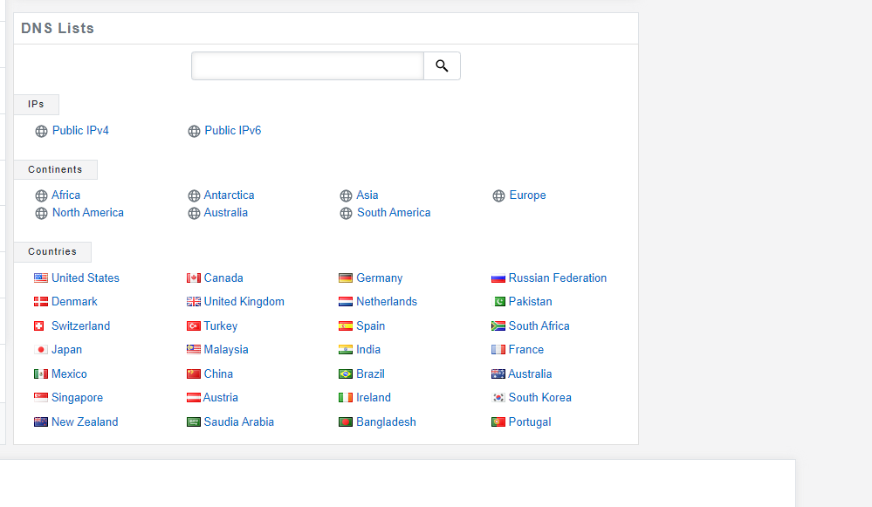Open the Canada country link
Screen dimensions: 872x507
point(223,278)
